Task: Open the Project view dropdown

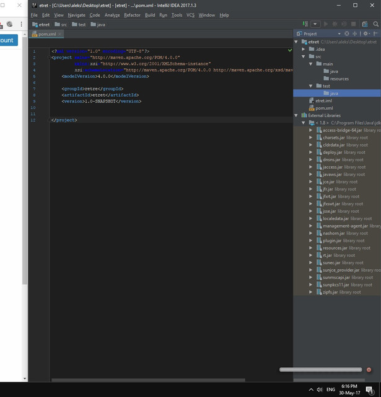Action: [x=339, y=33]
